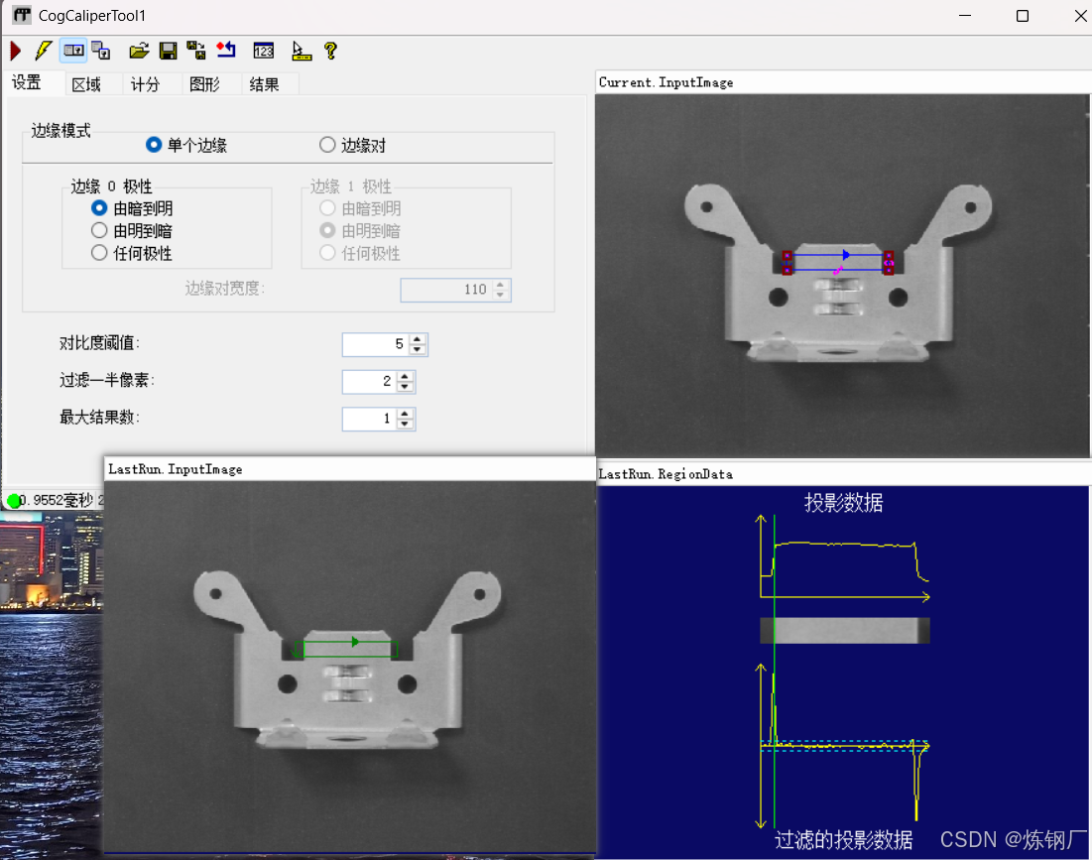
Task: Click the run time text 0.9552毫秒
Action: coord(58,501)
